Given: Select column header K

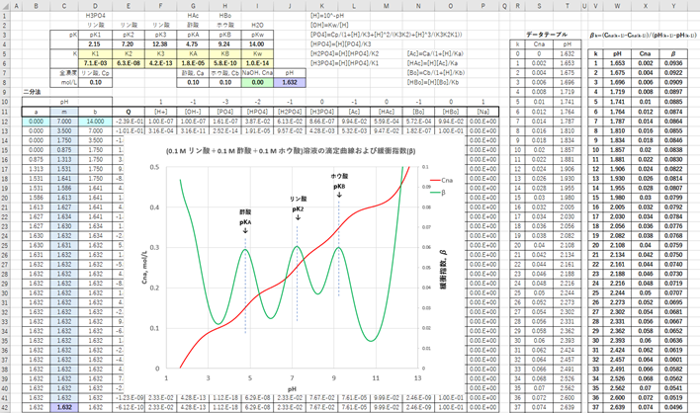Looking at the screenshot, I should (x=321, y=6).
